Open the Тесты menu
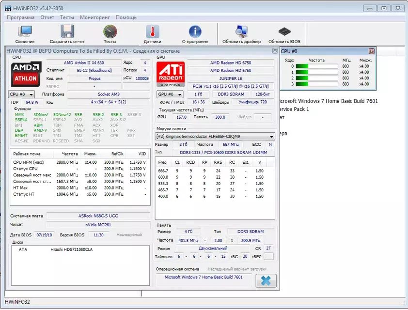 click(67, 17)
